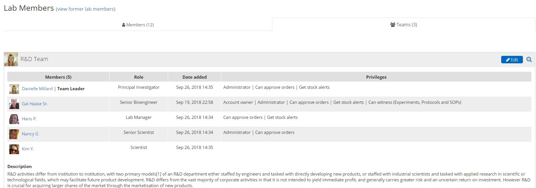The width and height of the screenshot is (536, 188).
Task: Open Danielle Millard's member page
Action: coord(37,89)
